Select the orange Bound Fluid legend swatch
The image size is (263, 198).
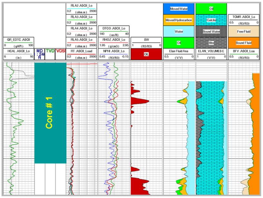pyautogui.click(x=243, y=43)
